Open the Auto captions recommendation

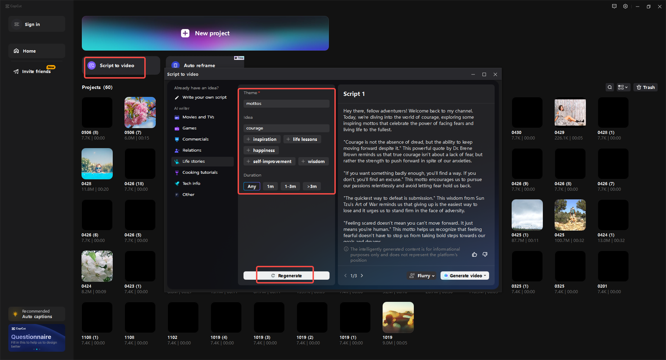(37, 314)
